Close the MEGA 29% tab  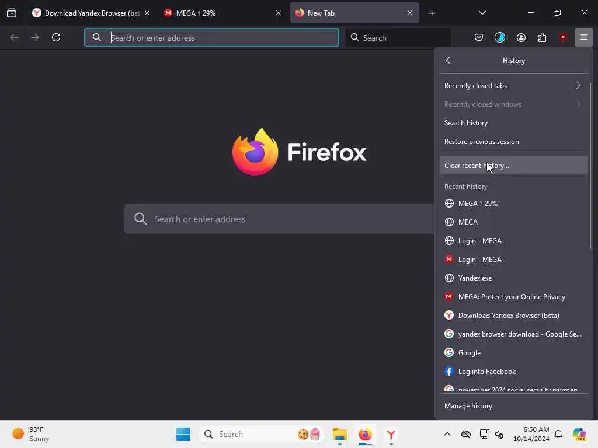(279, 13)
